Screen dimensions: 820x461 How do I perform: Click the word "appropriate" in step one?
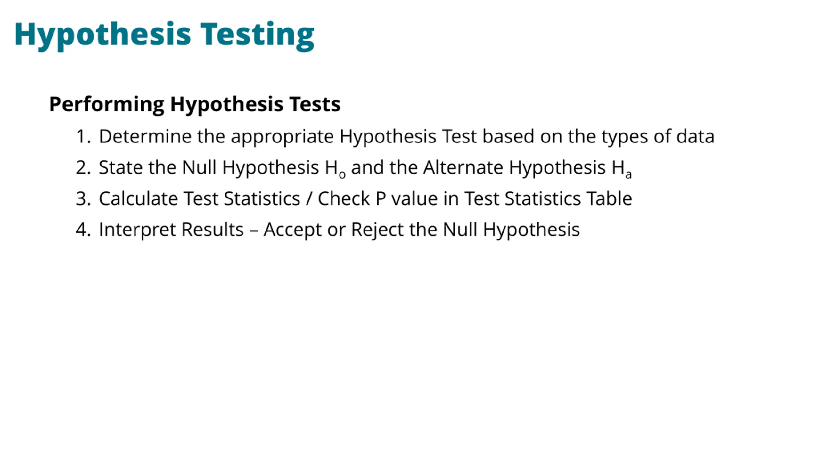click(282, 137)
